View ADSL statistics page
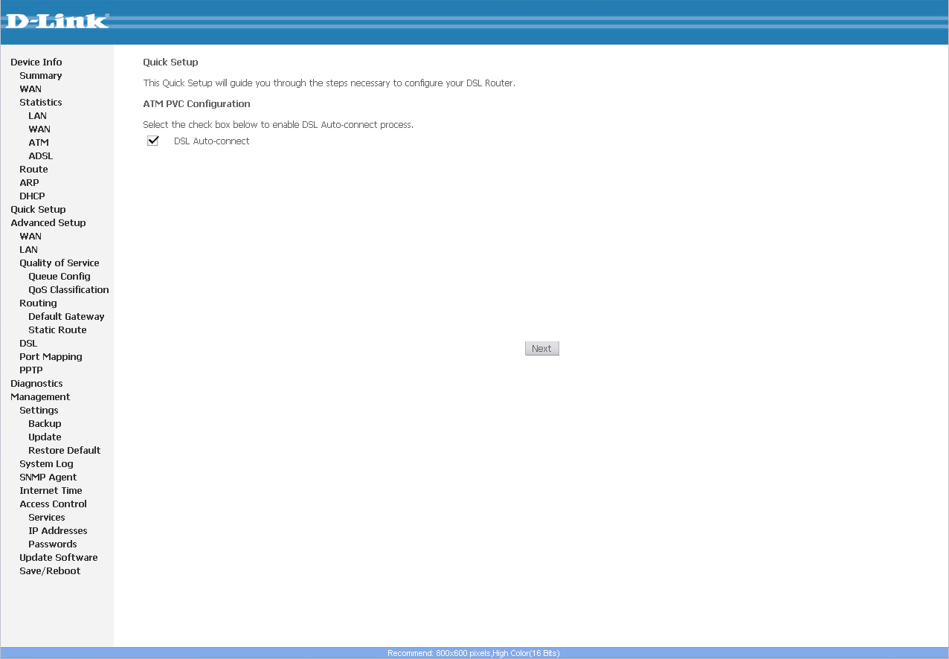The height and width of the screenshot is (659, 949). click(41, 156)
